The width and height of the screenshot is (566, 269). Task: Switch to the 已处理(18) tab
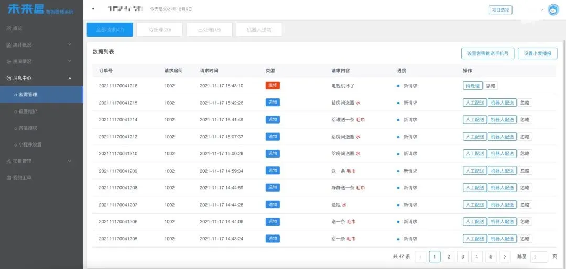click(x=209, y=29)
